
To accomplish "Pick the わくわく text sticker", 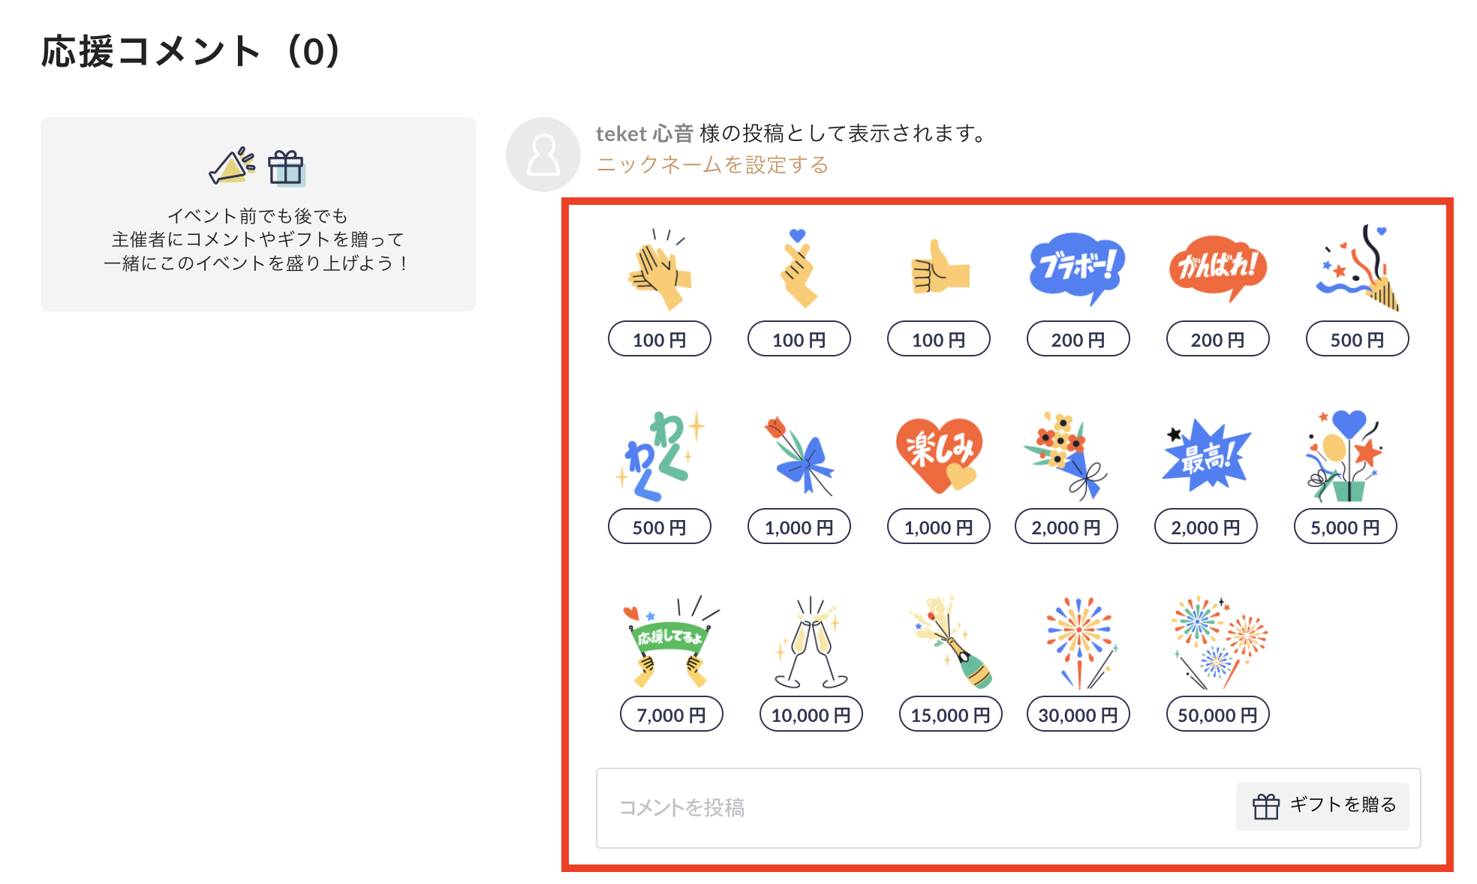I will coord(660,456).
